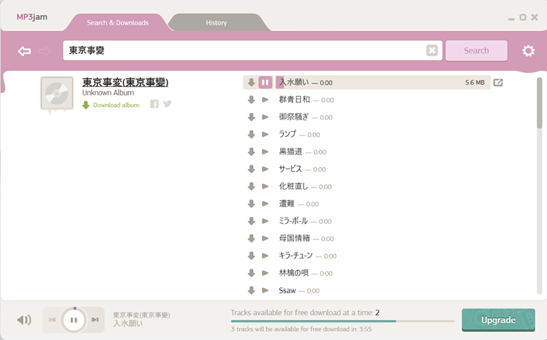
Task: Toggle the volume speaker icon
Action: tap(24, 319)
